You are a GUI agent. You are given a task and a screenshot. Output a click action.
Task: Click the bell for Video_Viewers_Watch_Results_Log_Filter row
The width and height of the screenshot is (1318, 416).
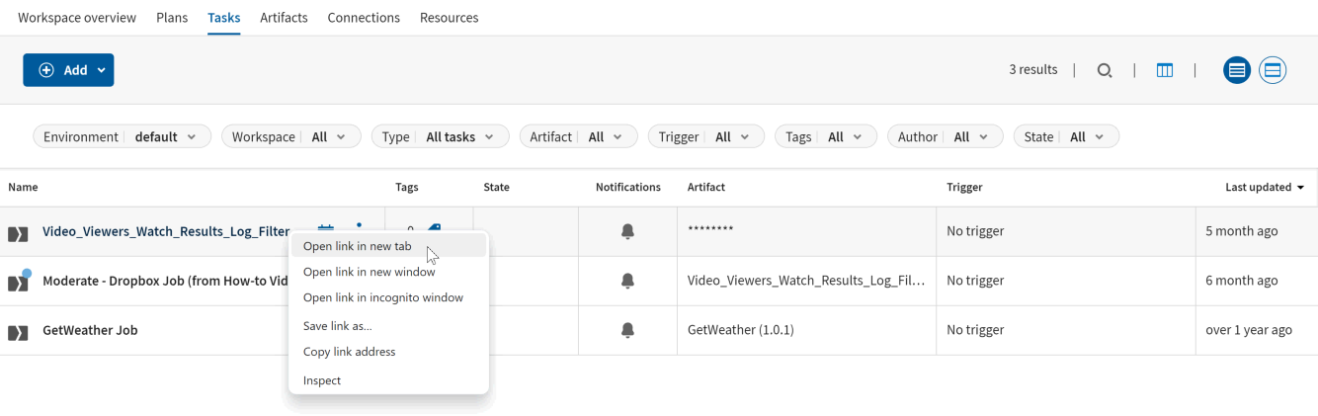pos(627,231)
